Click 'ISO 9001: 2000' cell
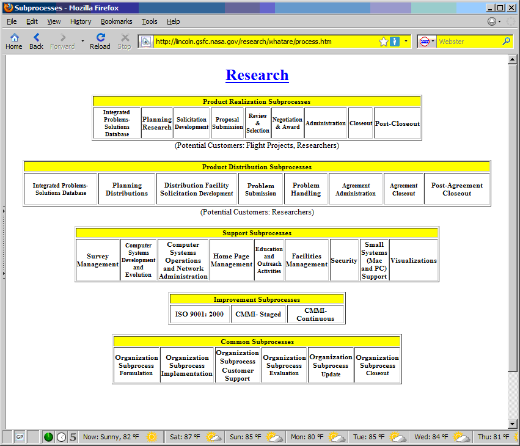520x446 pixels. [x=199, y=313]
